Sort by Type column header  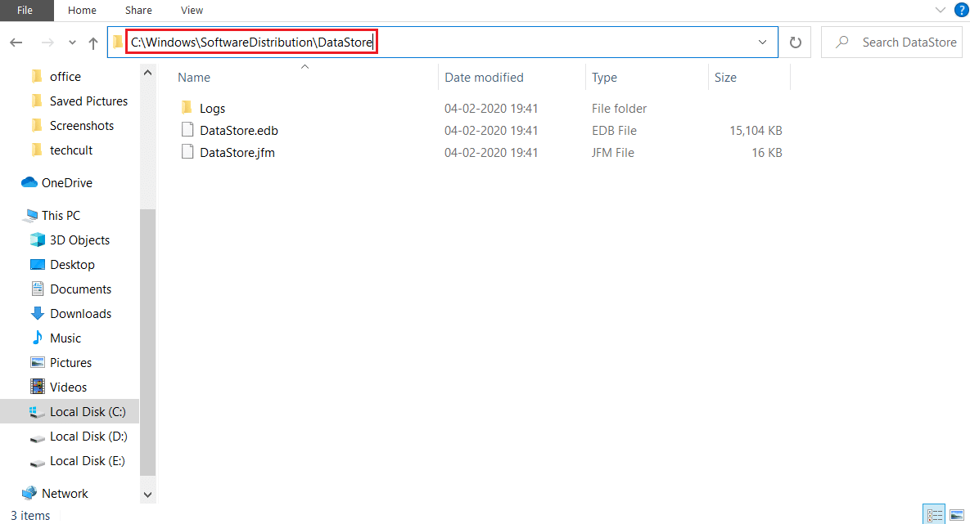(x=604, y=77)
